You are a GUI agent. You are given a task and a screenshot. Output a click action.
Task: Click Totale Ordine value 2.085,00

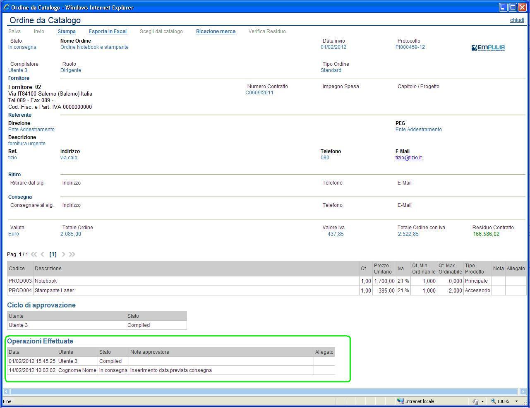[71, 234]
